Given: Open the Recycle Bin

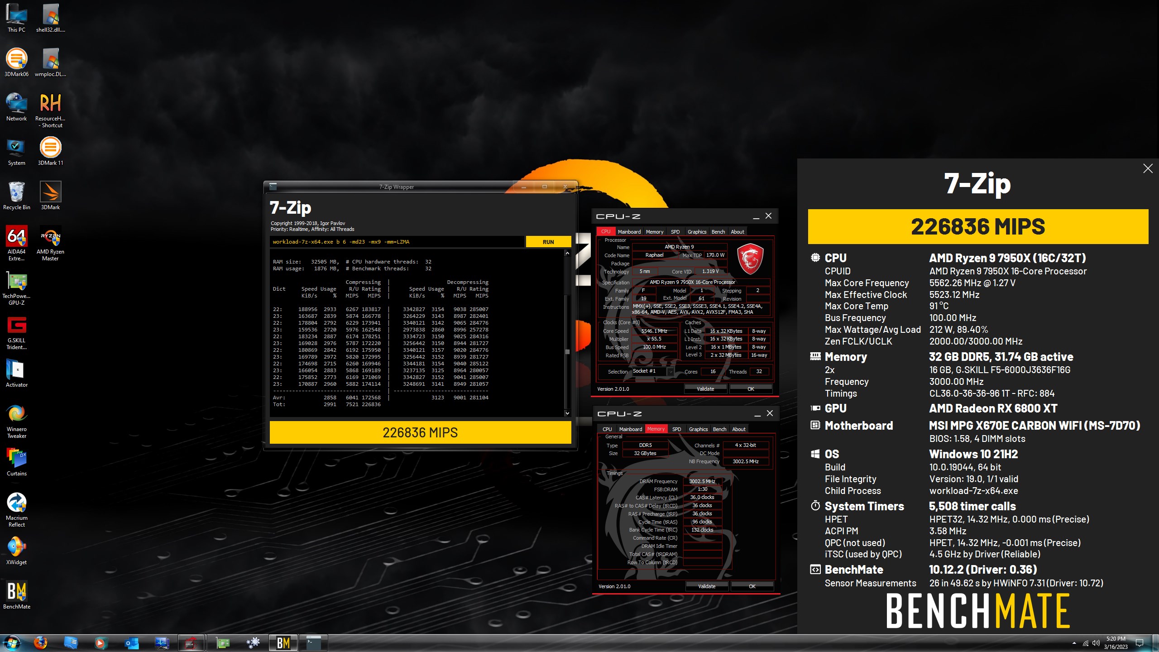Looking at the screenshot, I should (x=16, y=196).
